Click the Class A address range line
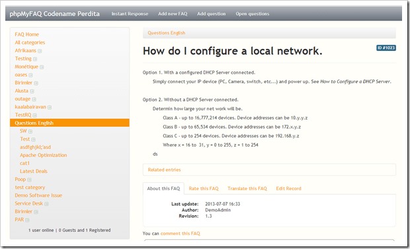Viewport: 410px width, 249px height. [x=235, y=118]
